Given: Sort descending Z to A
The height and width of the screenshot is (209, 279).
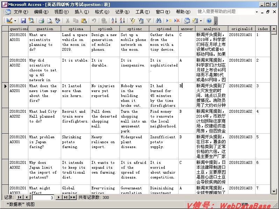Looking at the screenshot, I should coord(122,21).
